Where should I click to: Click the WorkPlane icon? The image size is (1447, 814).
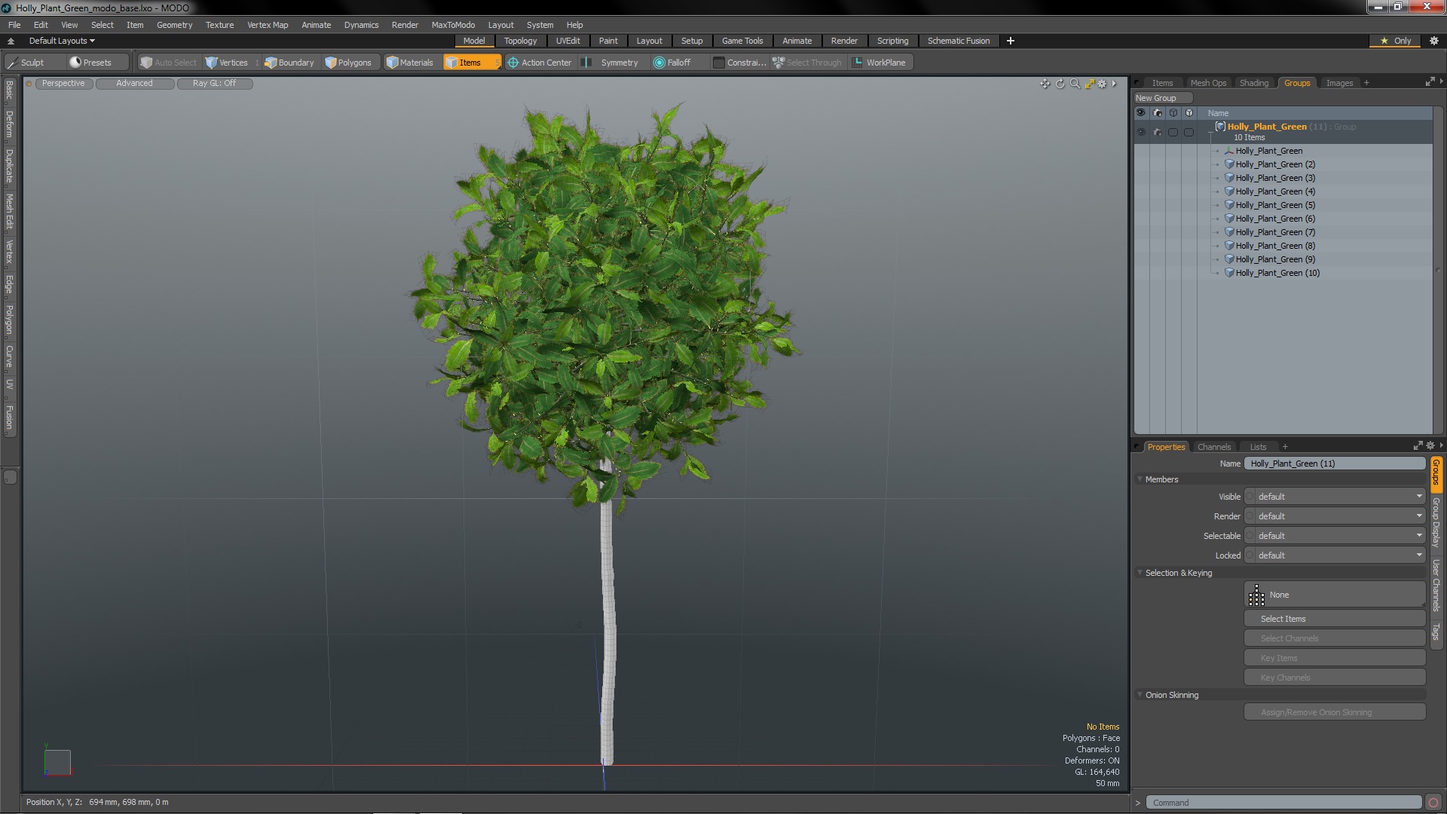(x=858, y=63)
